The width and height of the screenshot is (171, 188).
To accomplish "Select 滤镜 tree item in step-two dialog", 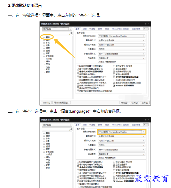I will click(x=48, y=144).
